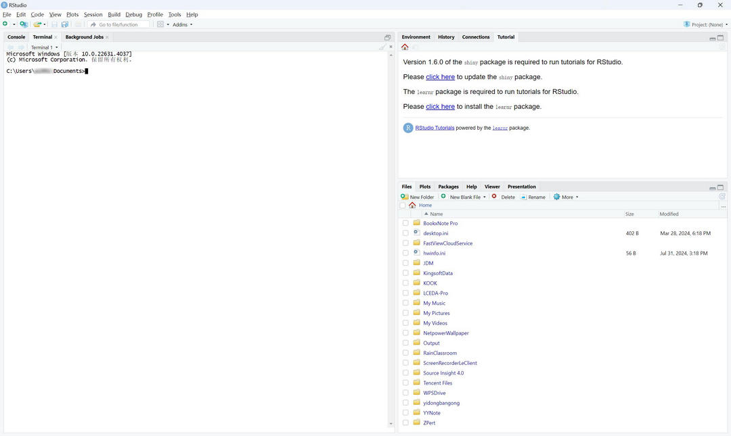731x436 pixels.
Task: Save all open documents
Action: tap(65, 24)
